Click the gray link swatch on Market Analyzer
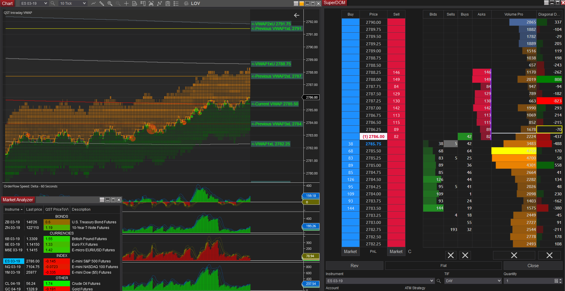Screen dimensions: 565x291 point(102,200)
